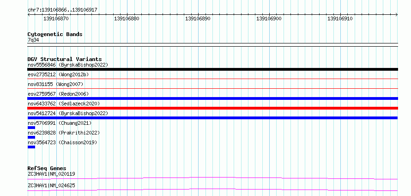Viewport: 411px width, 196px height.
Task: Click the short blue block under nsv3564723
Action: point(31,147)
